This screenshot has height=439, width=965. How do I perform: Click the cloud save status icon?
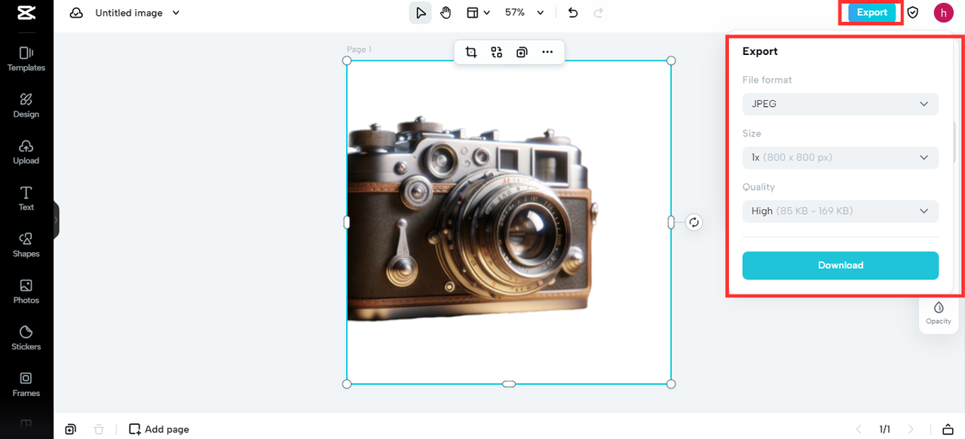[x=76, y=13]
